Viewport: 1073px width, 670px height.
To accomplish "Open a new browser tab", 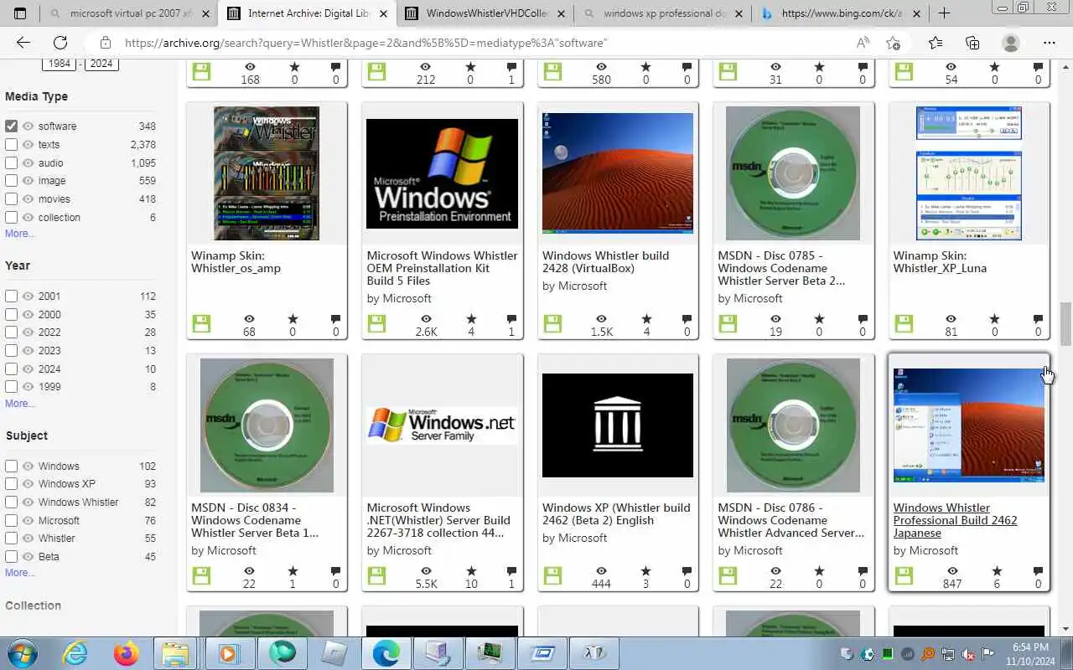I will click(x=944, y=13).
